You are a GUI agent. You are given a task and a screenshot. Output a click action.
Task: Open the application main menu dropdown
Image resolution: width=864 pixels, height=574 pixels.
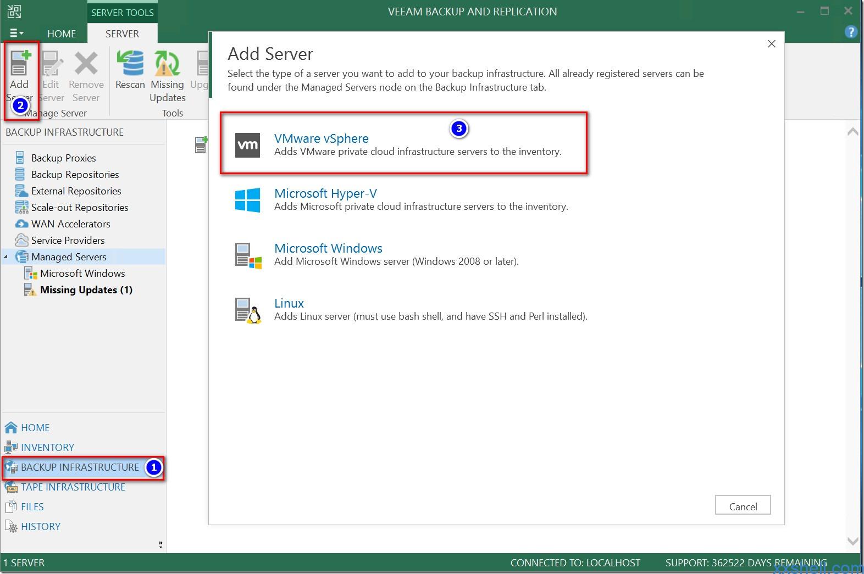16,33
